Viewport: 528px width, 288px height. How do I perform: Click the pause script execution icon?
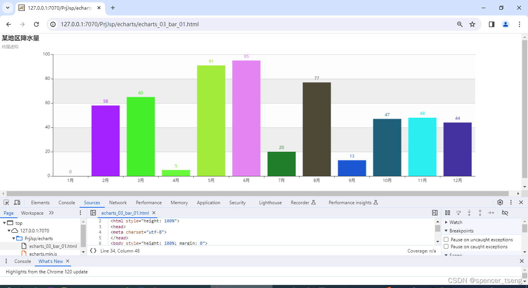(x=448, y=213)
